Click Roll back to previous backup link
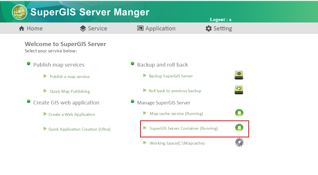Image resolution: width=318 pixels, height=175 pixels. click(175, 91)
